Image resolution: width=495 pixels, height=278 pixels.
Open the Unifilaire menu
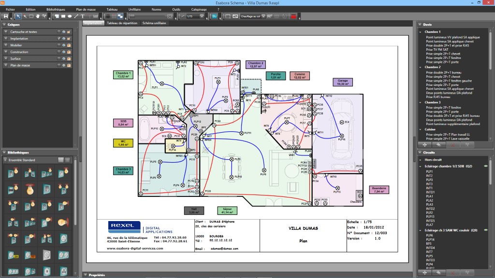pos(134,10)
